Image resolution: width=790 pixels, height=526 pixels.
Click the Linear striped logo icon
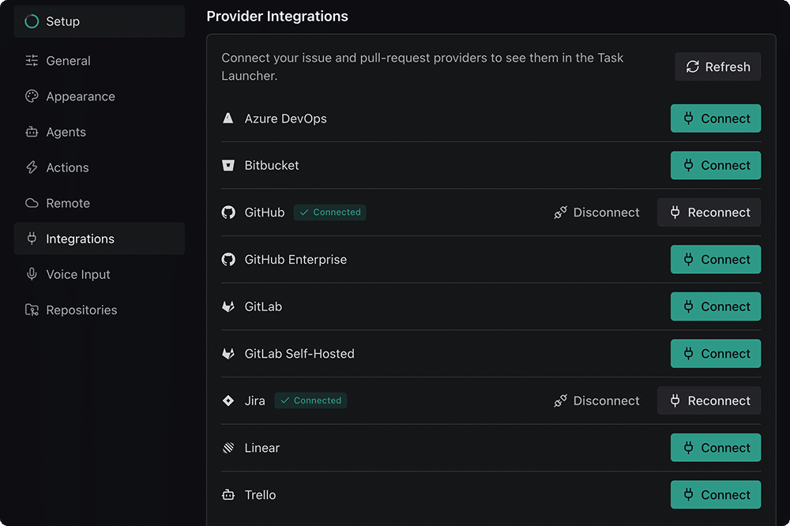228,447
